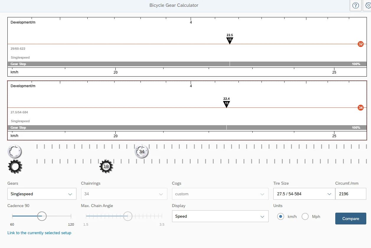The height and width of the screenshot is (248, 371).
Task: Click the 22.4 gear triangle marker
Action: [226, 104]
